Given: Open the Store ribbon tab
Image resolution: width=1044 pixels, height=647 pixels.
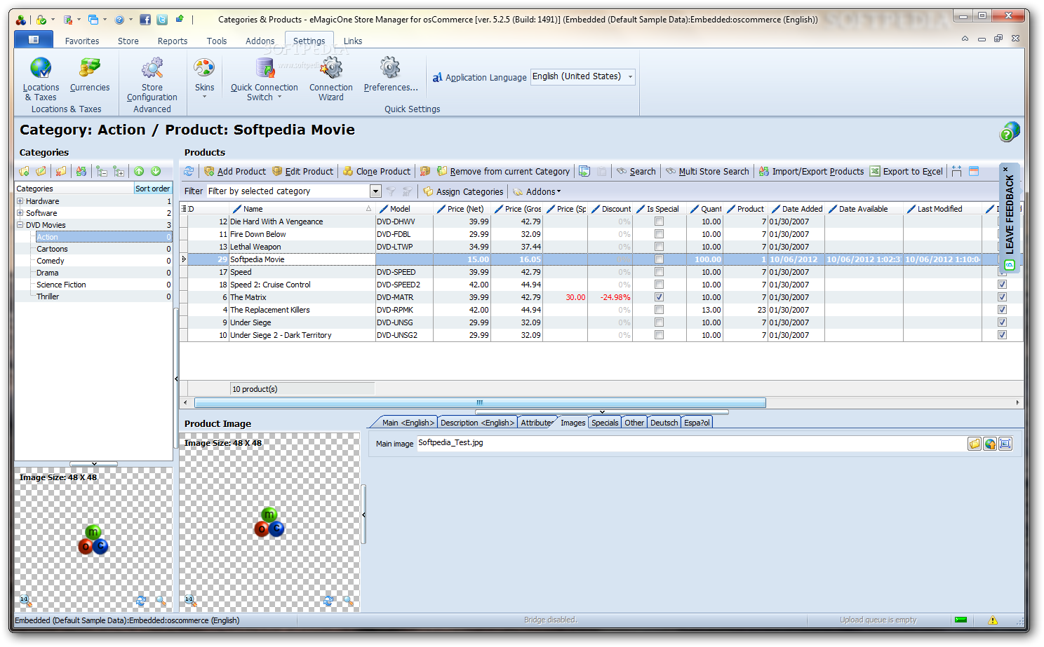Looking at the screenshot, I should click(x=128, y=41).
